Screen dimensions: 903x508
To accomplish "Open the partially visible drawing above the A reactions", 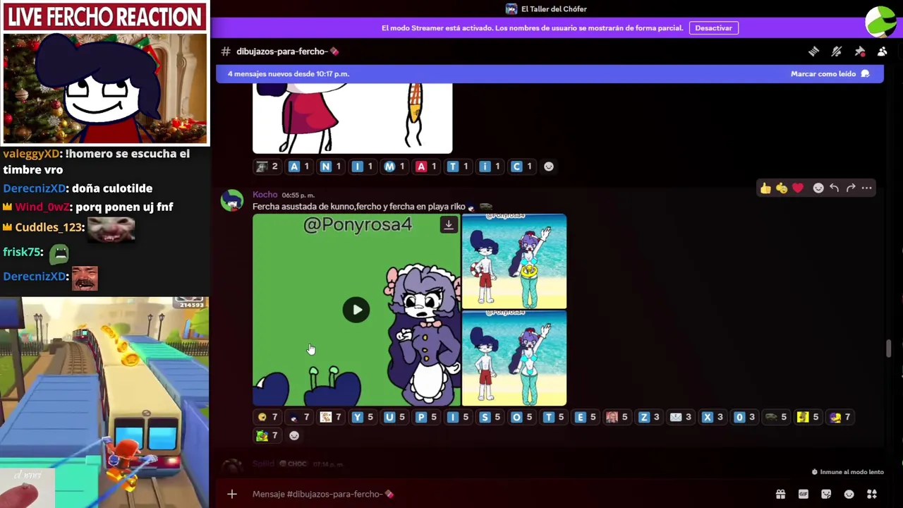I will [352, 118].
